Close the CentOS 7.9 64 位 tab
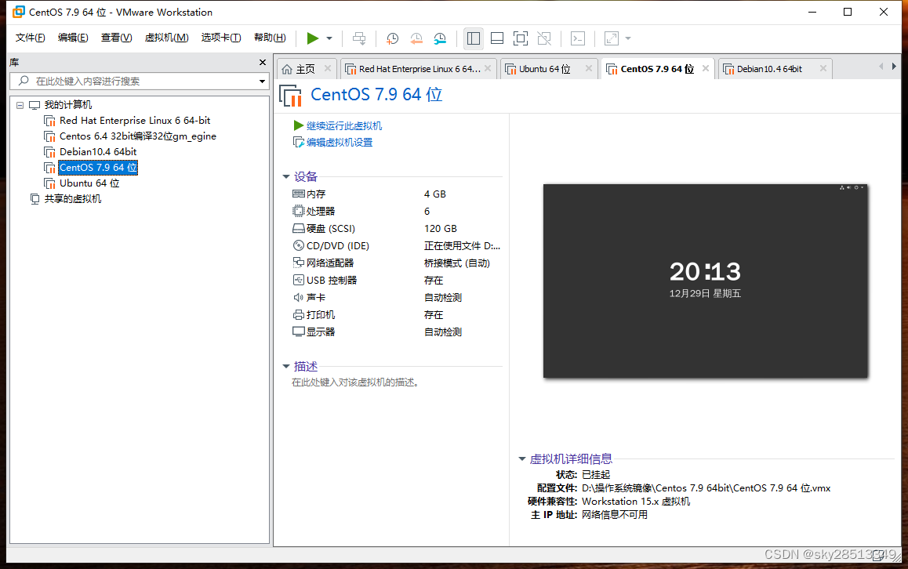The width and height of the screenshot is (908, 569). (x=706, y=68)
